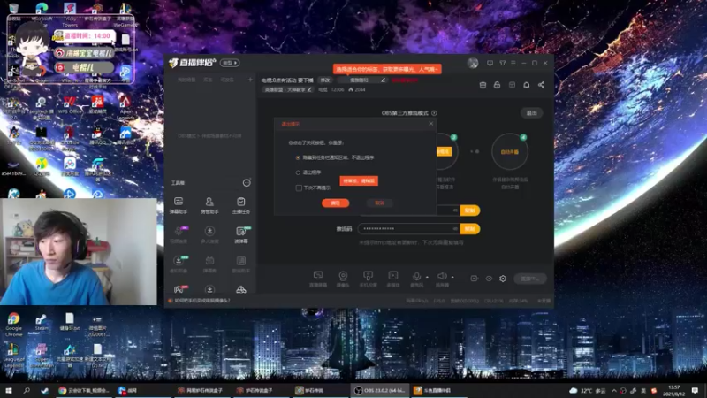
Task: Close the exit prompt dialog
Action: click(430, 124)
